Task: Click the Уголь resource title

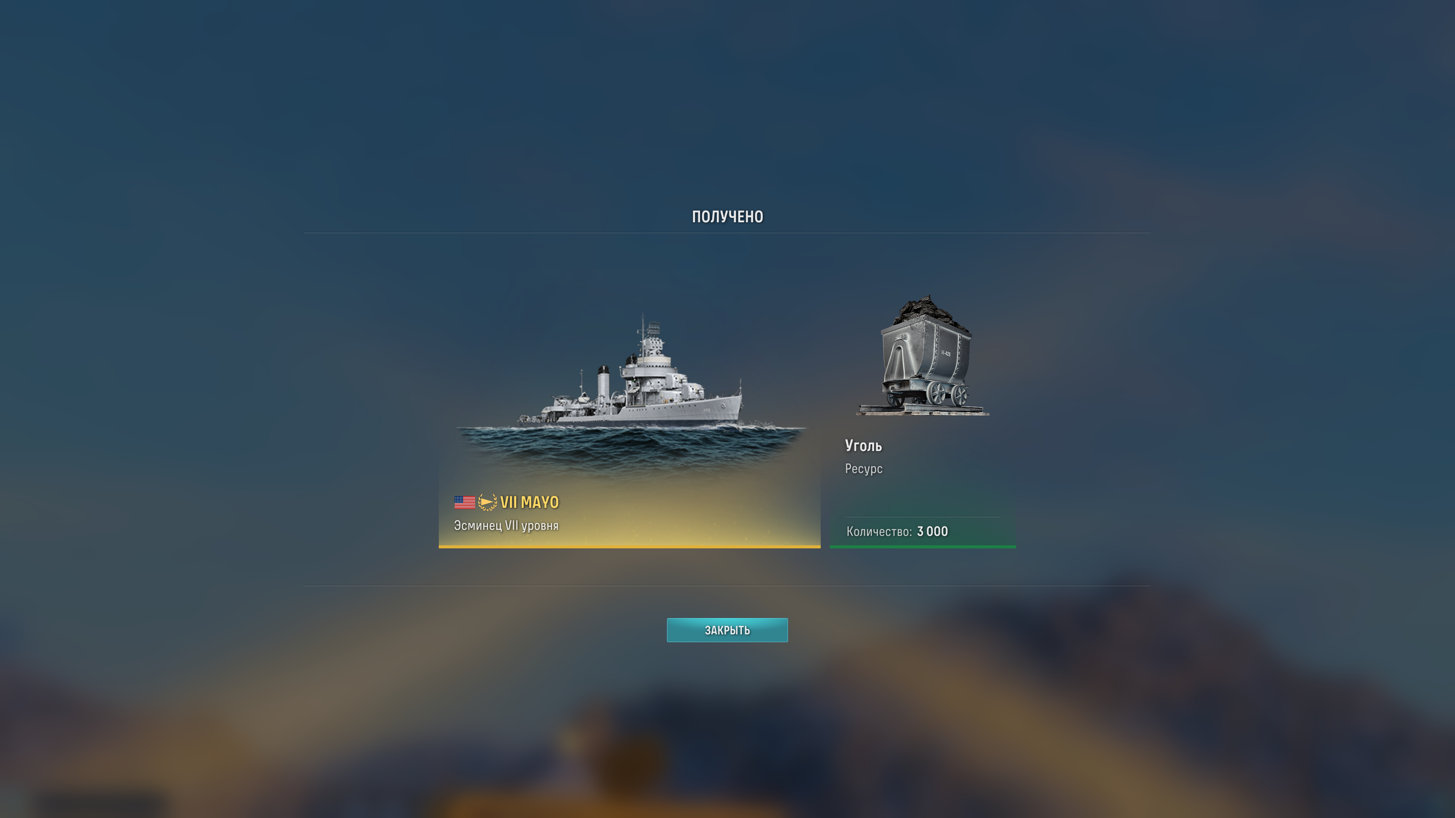Action: tap(863, 445)
